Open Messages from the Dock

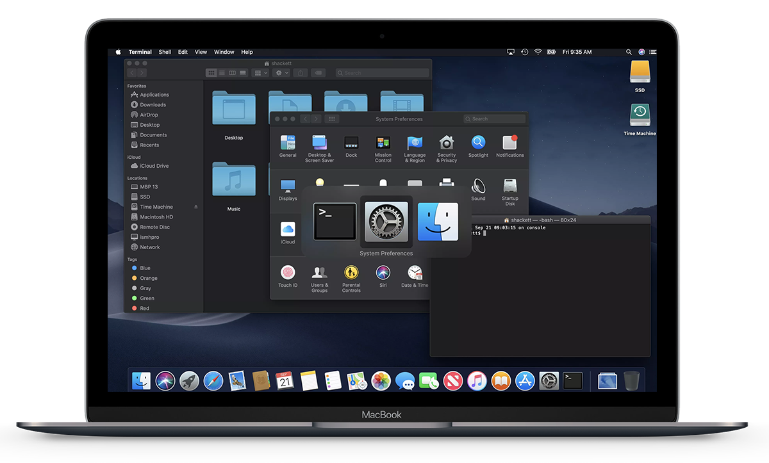405,381
